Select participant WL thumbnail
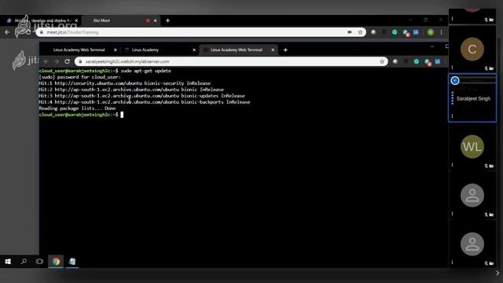Viewport: 503px width, 283px height. (x=472, y=147)
